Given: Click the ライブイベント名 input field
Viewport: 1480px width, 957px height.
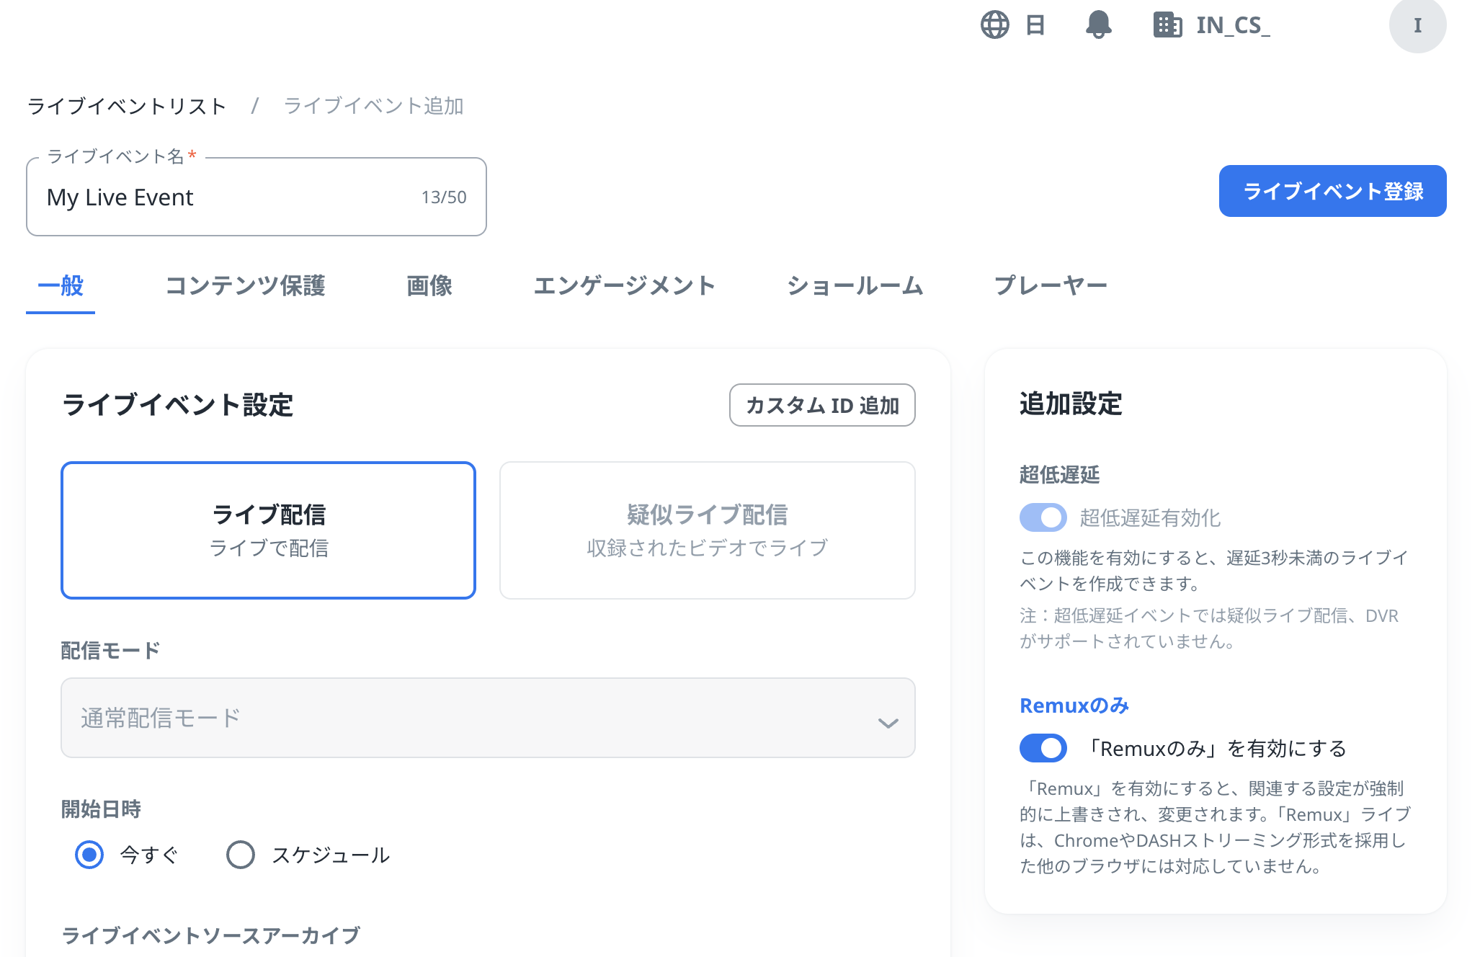Looking at the screenshot, I should coord(231,197).
